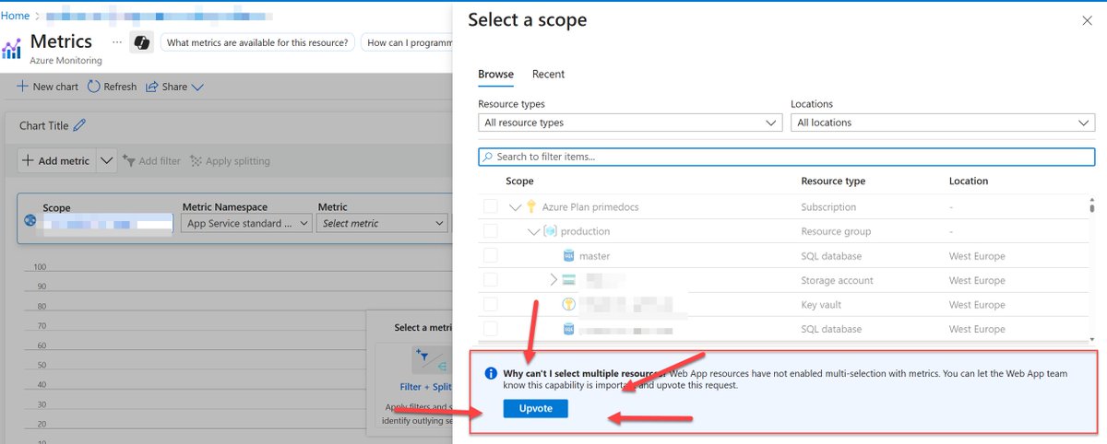
Task: Open the Metric Namespace dropdown
Action: coord(246,223)
